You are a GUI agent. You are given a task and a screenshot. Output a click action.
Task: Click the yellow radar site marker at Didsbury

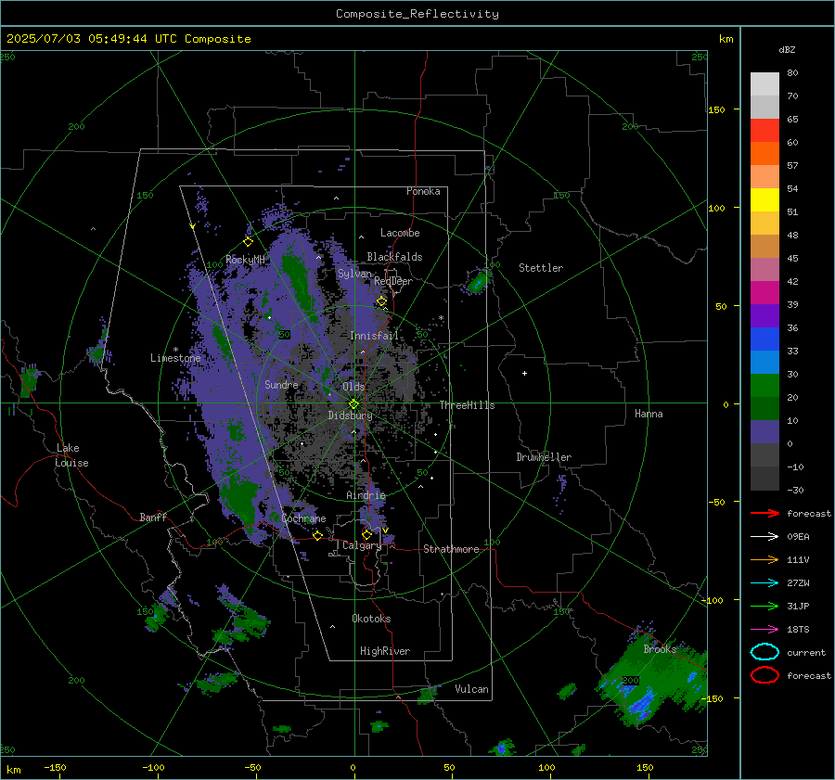353,404
